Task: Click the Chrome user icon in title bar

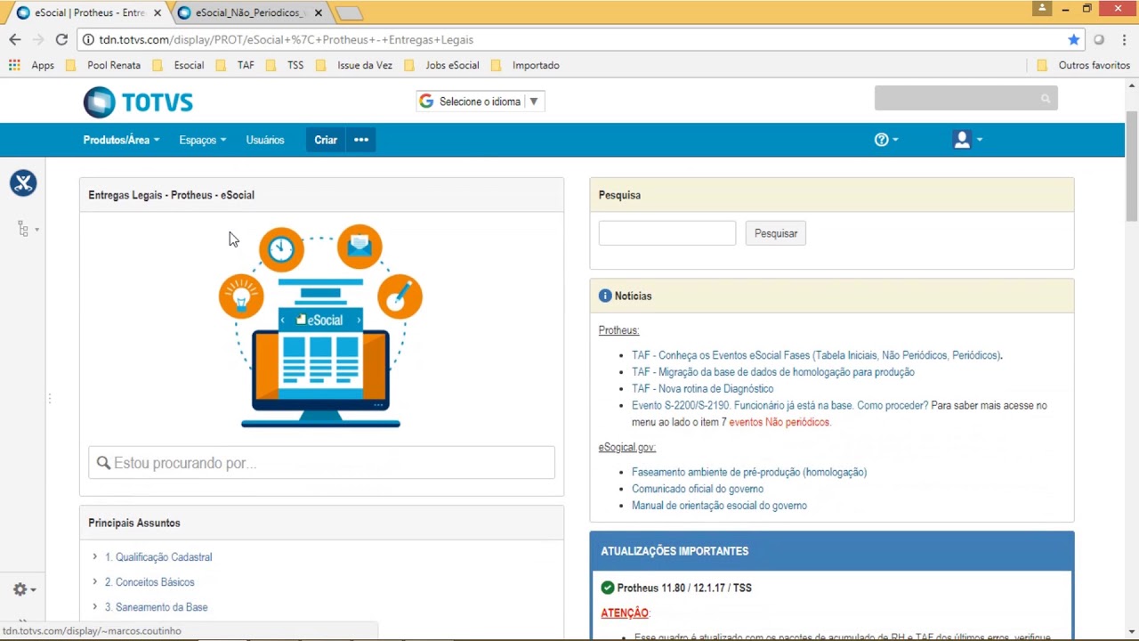Action: click(x=1042, y=8)
